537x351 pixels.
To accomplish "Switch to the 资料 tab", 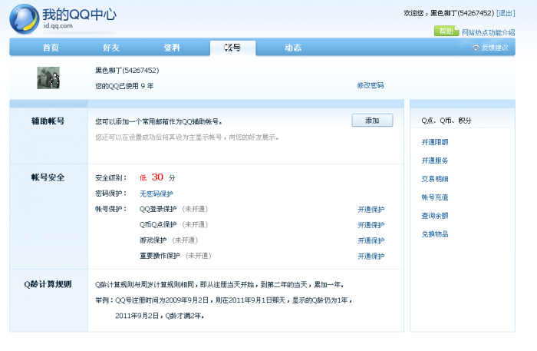I will (172, 48).
